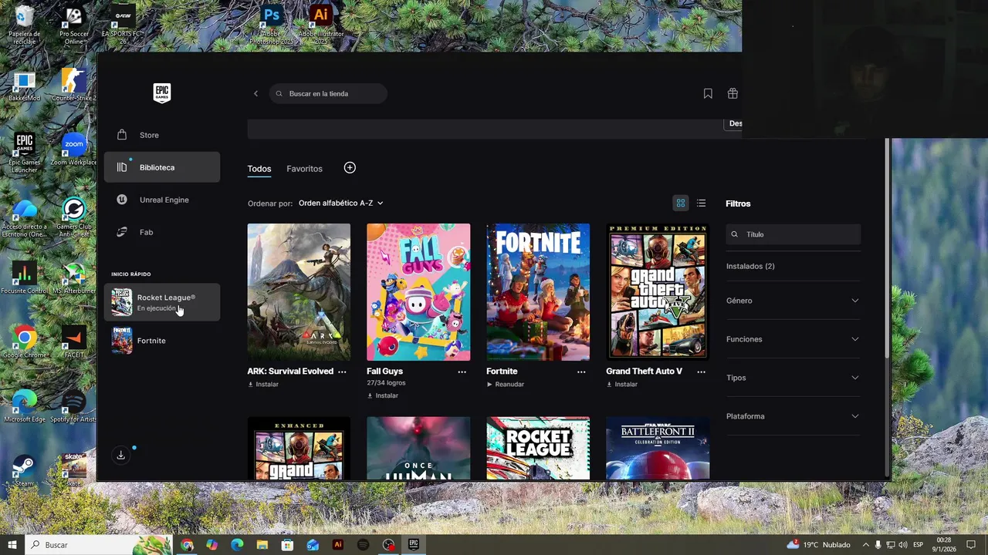Click the Título filter search field
This screenshot has height=555, width=988.
point(793,234)
